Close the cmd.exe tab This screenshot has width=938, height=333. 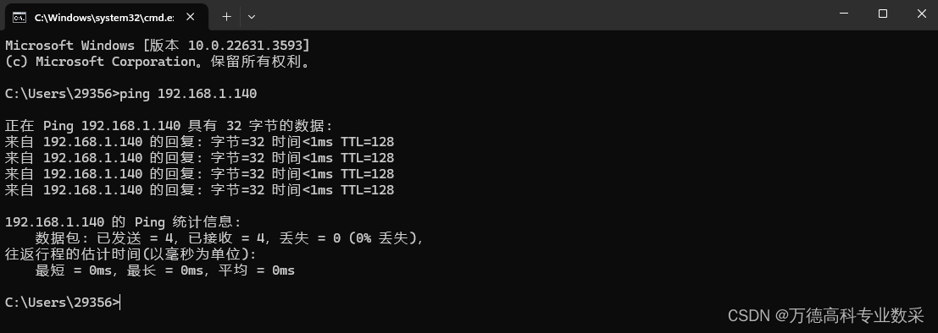pos(191,17)
